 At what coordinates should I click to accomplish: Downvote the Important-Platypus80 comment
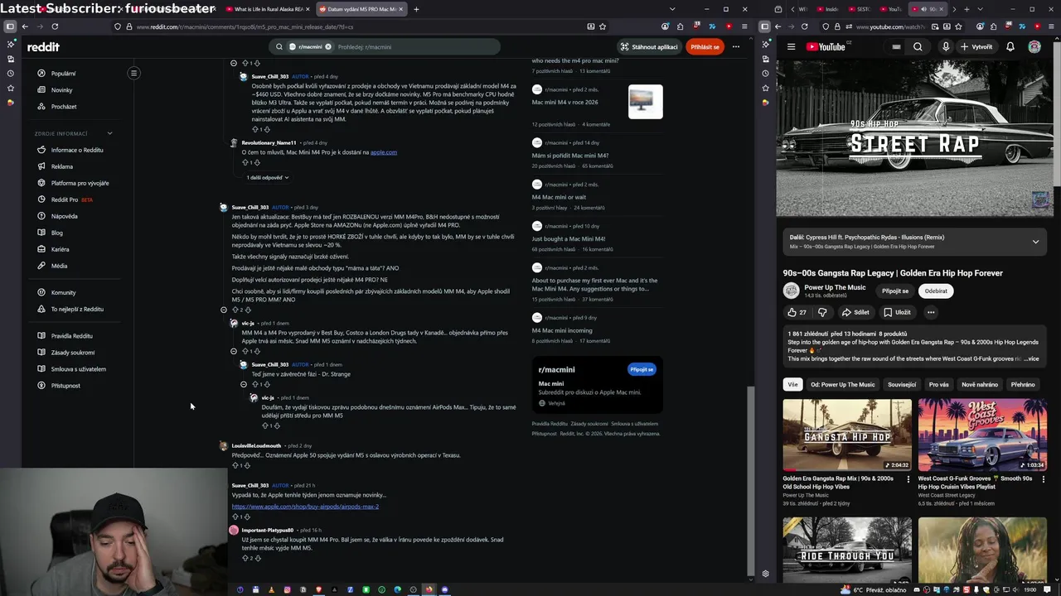click(258, 558)
